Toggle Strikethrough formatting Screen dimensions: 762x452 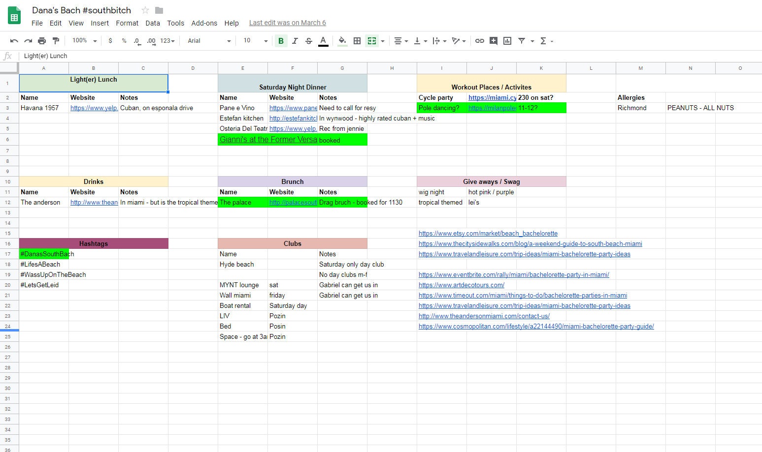309,41
